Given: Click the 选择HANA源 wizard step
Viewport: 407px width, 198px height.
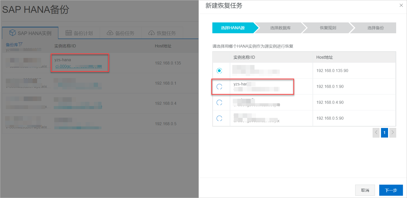Looking at the screenshot, I should point(233,28).
